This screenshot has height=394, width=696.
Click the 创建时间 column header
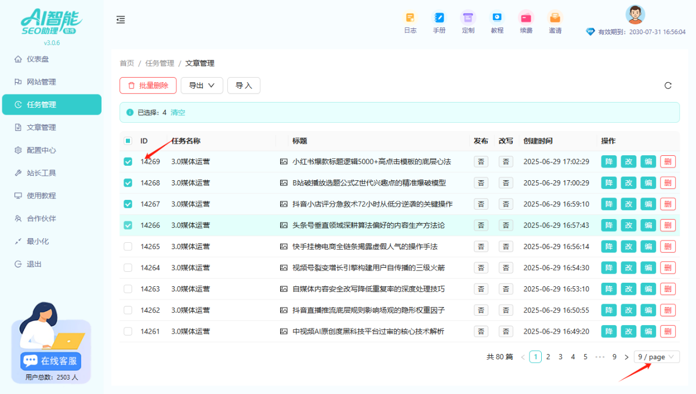point(538,141)
